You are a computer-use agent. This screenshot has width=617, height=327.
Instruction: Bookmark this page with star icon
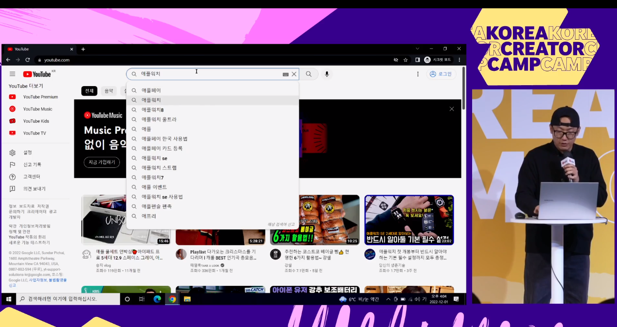point(406,60)
